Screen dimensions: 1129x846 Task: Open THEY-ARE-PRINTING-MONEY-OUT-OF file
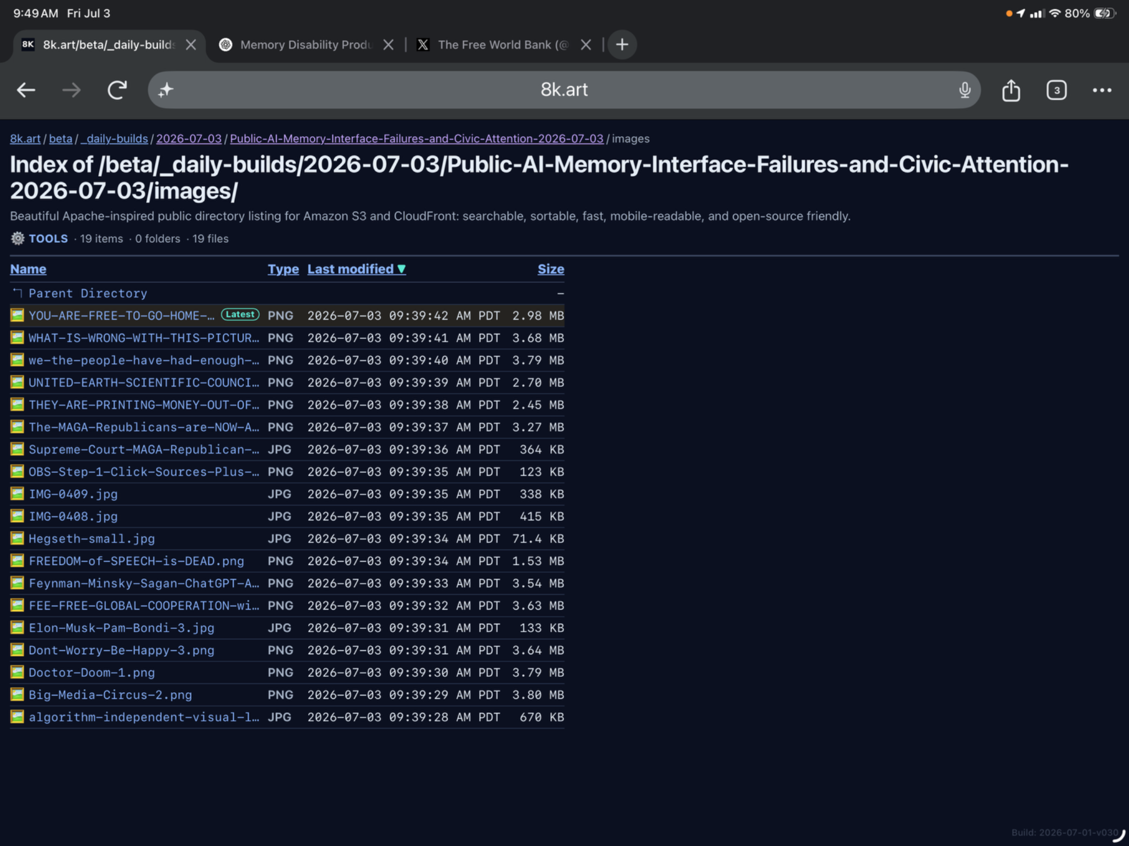pos(144,405)
